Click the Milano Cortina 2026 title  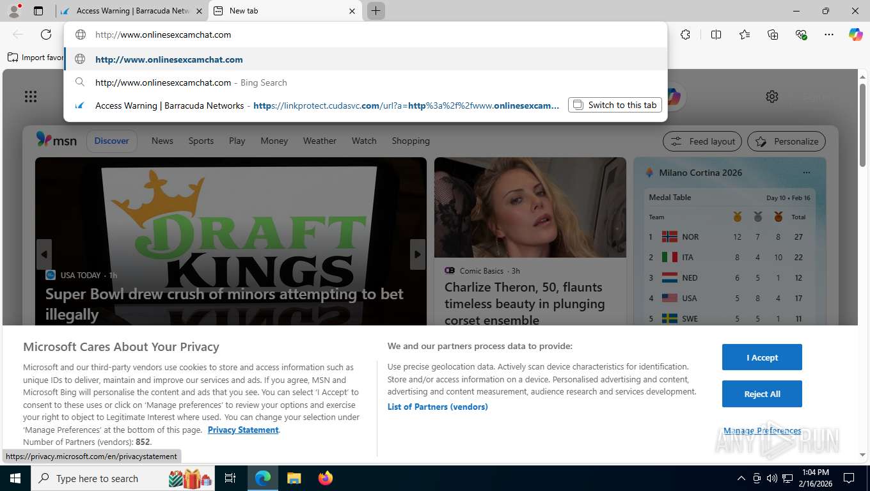point(700,173)
